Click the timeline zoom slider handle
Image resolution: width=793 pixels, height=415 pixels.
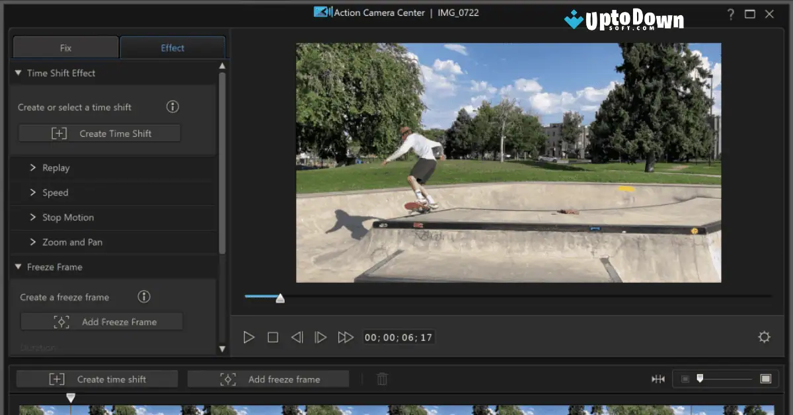tap(700, 379)
